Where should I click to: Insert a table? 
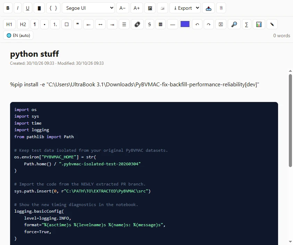point(160,24)
